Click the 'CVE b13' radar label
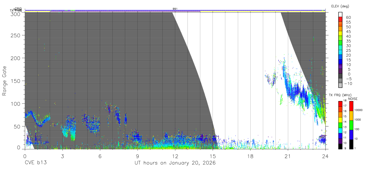Screen dimensions: 366x169 (36, 163)
